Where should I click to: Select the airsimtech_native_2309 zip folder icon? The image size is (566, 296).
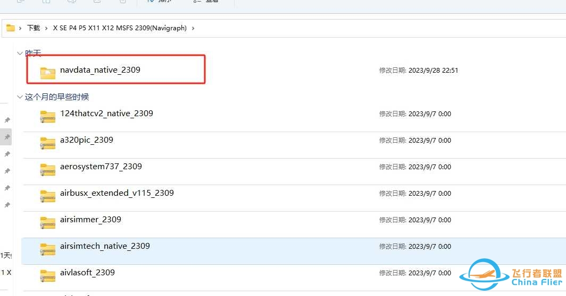click(x=48, y=249)
